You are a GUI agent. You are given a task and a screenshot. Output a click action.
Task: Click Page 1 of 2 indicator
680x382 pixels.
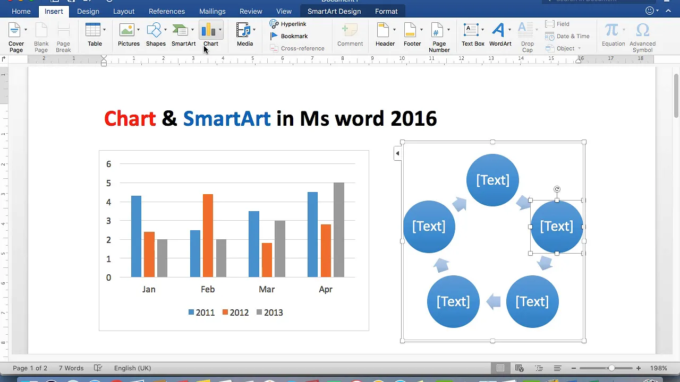30,368
